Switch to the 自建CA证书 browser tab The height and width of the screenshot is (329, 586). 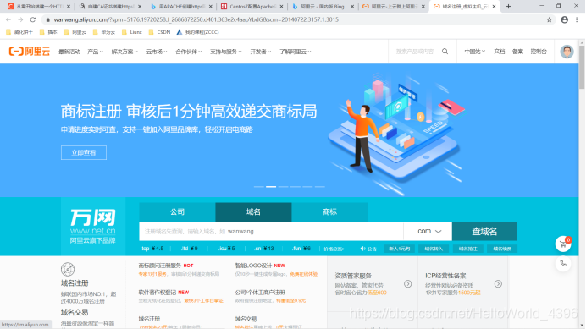tap(110, 7)
